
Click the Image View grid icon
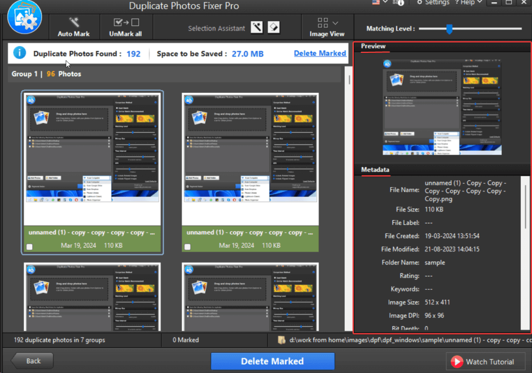(323, 23)
